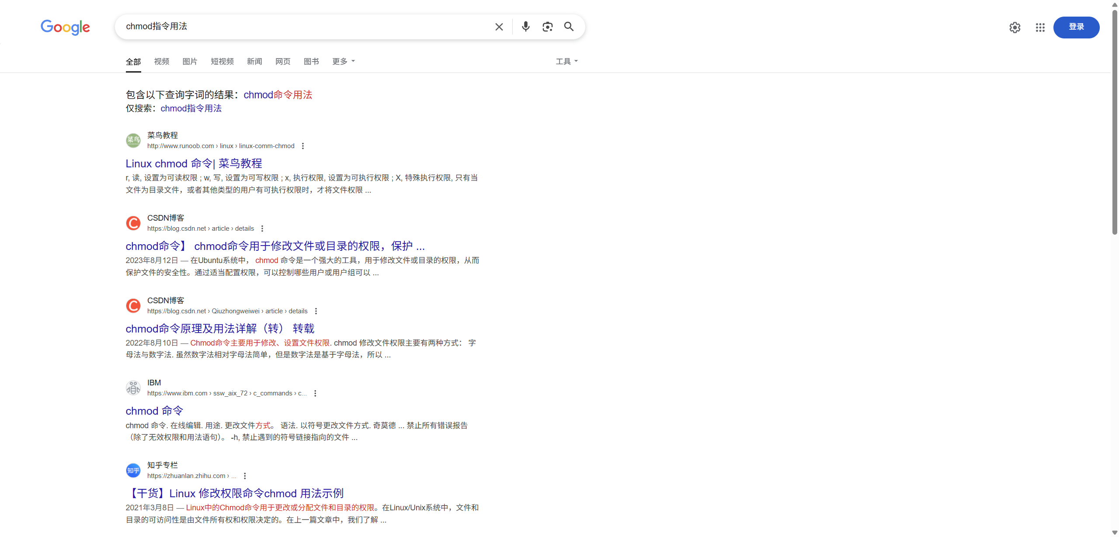Click CSDN favicon of Qiuzhongweiwei result

coord(133,305)
